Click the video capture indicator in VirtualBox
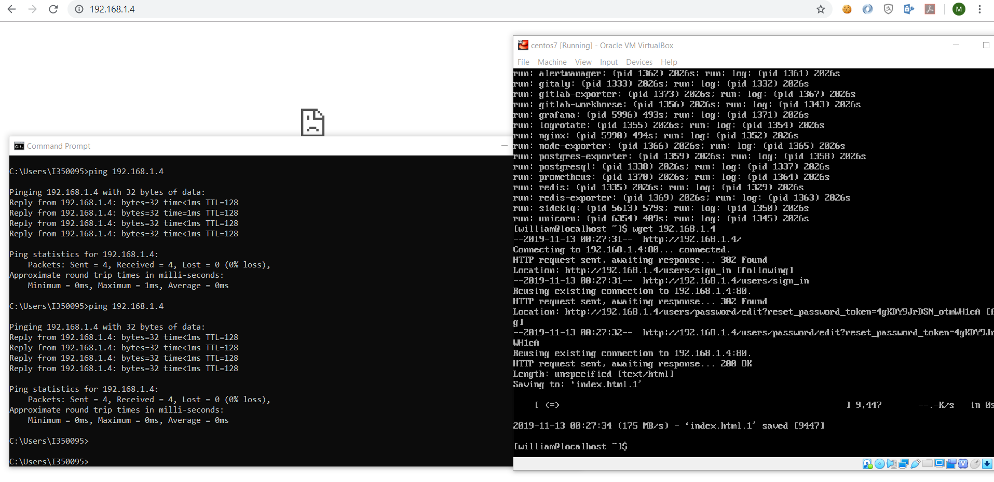The width and height of the screenshot is (994, 482). tap(951, 464)
